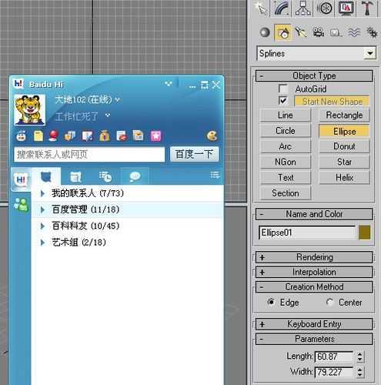Click the Width spinner arrows
The height and width of the screenshot is (385, 381).
[360, 372]
